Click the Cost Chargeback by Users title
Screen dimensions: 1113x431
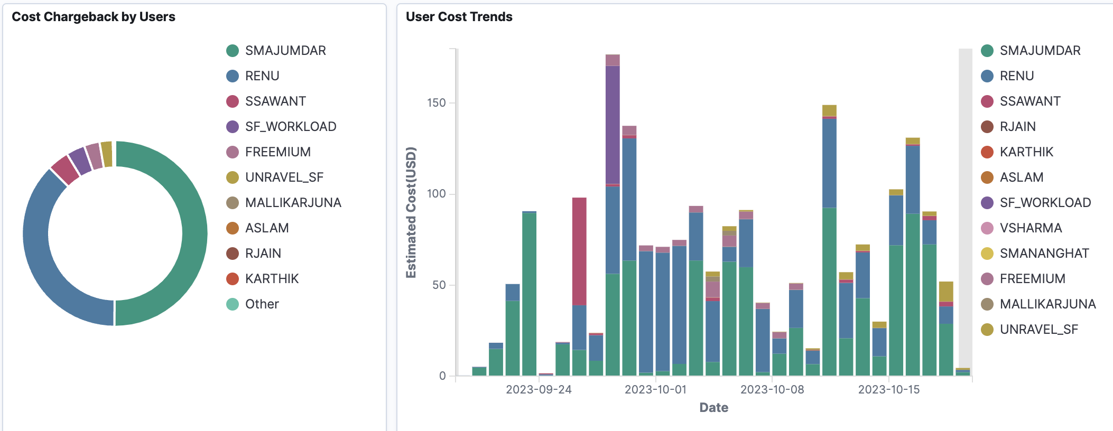coord(94,17)
